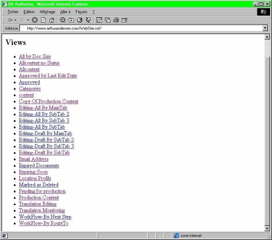This screenshot has width=272, height=240.
Task: Open the Fichier menu
Action: pyautogui.click(x=13, y=12)
